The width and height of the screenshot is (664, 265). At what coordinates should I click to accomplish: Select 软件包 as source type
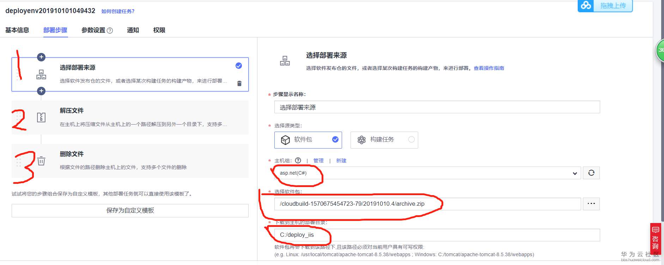(308, 140)
